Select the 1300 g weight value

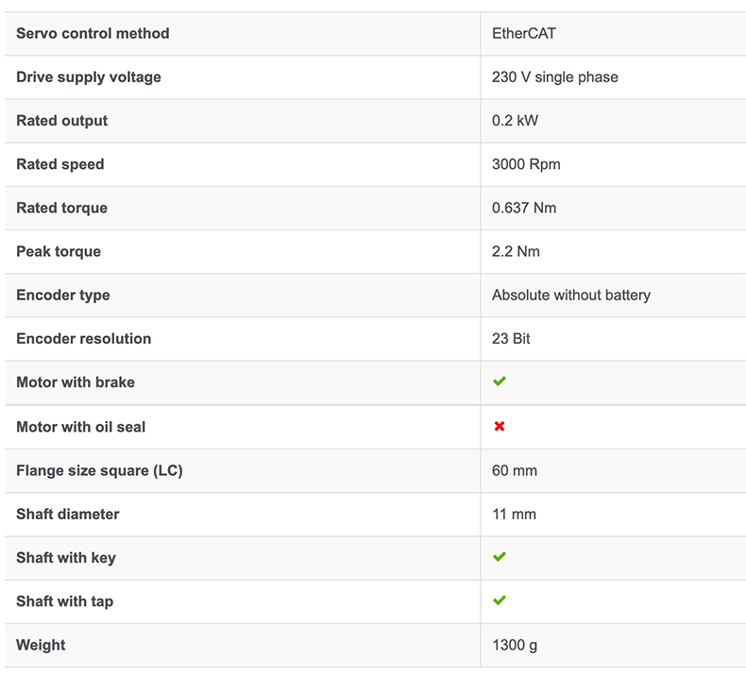[516, 645]
